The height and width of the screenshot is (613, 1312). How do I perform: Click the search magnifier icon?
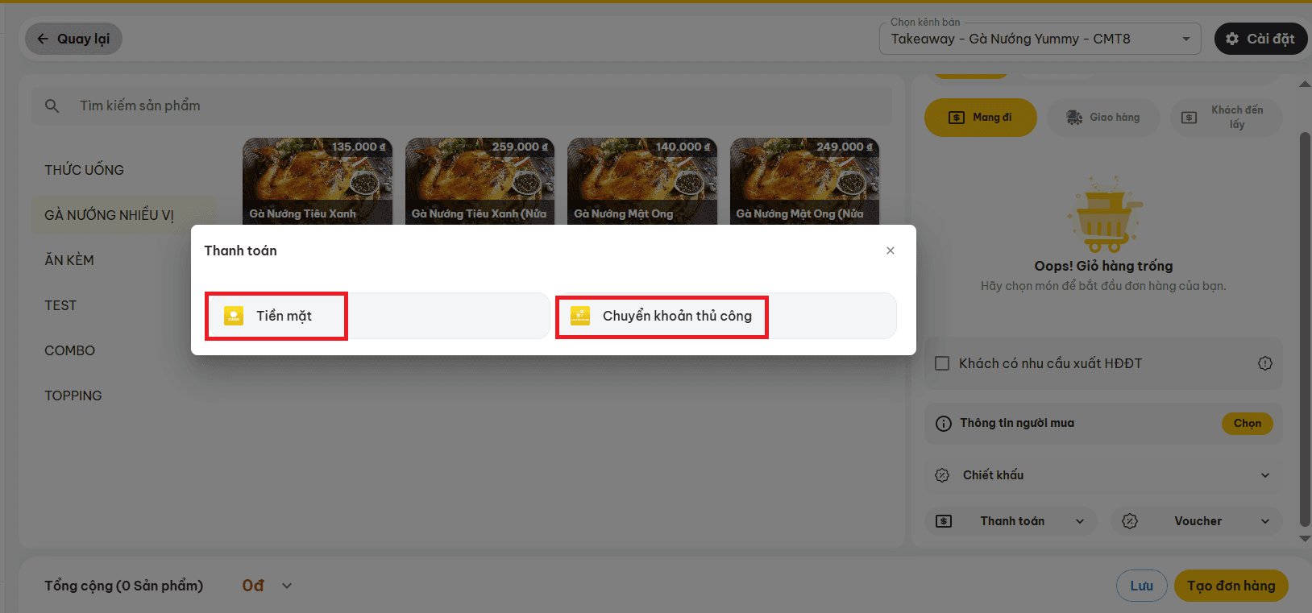point(52,106)
